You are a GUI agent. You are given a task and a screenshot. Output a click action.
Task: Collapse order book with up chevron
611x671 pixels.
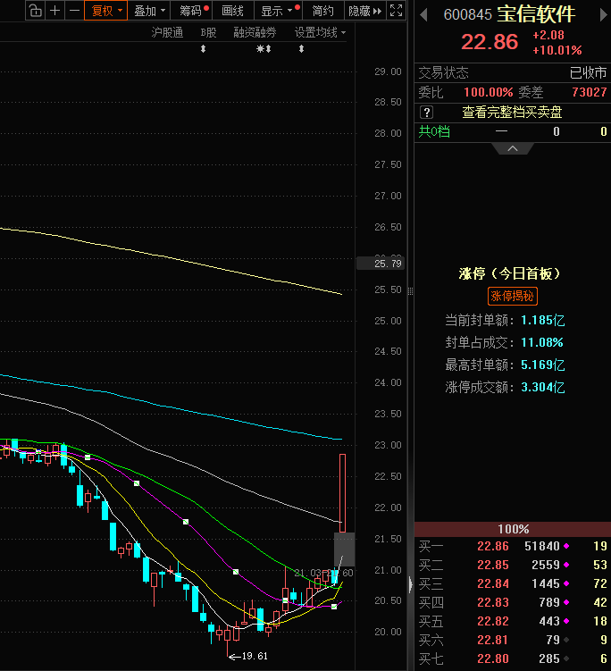(x=513, y=148)
